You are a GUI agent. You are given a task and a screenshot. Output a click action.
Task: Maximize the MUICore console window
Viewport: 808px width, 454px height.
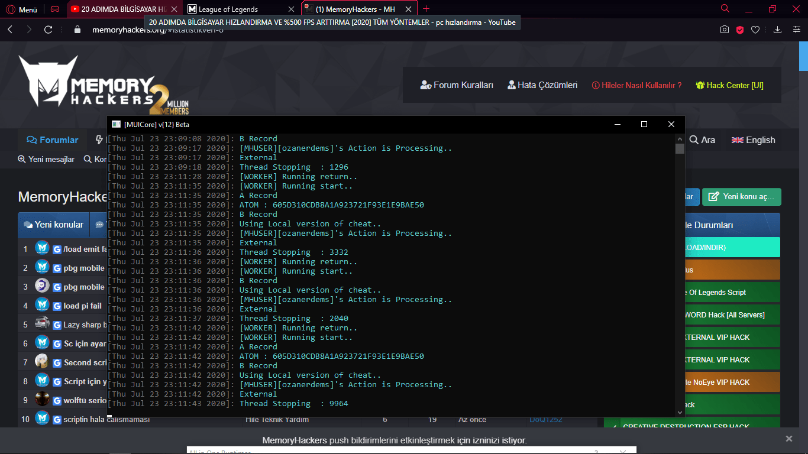pyautogui.click(x=644, y=124)
